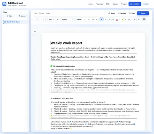Open the English language dropdown
The width and height of the screenshot is (154, 134).
(x=147, y=4)
